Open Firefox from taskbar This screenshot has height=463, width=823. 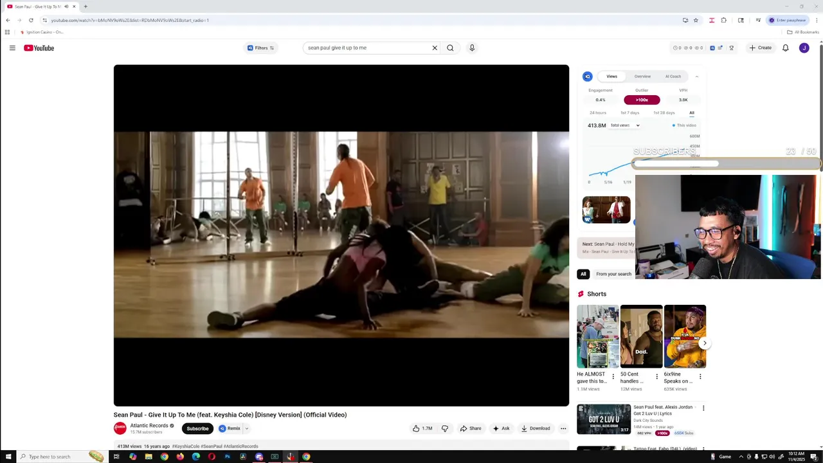180,457
